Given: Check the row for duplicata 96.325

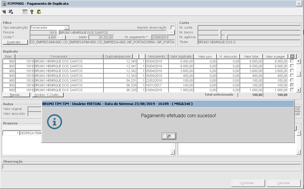Looking at the screenshot, I should 292,90.
